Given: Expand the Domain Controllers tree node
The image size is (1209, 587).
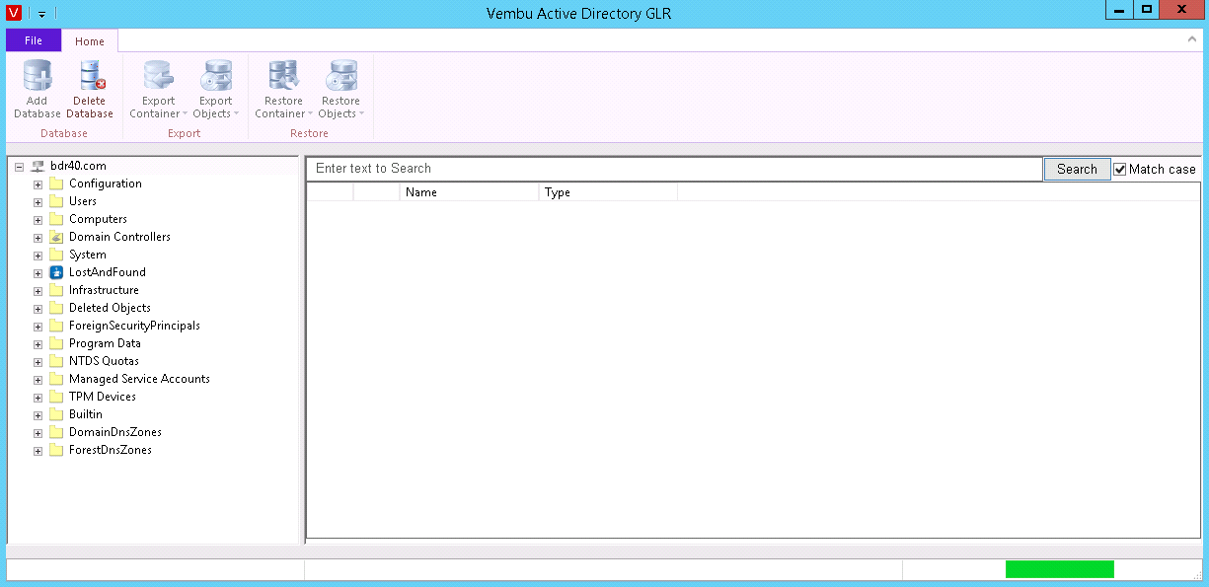Looking at the screenshot, I should [38, 238].
